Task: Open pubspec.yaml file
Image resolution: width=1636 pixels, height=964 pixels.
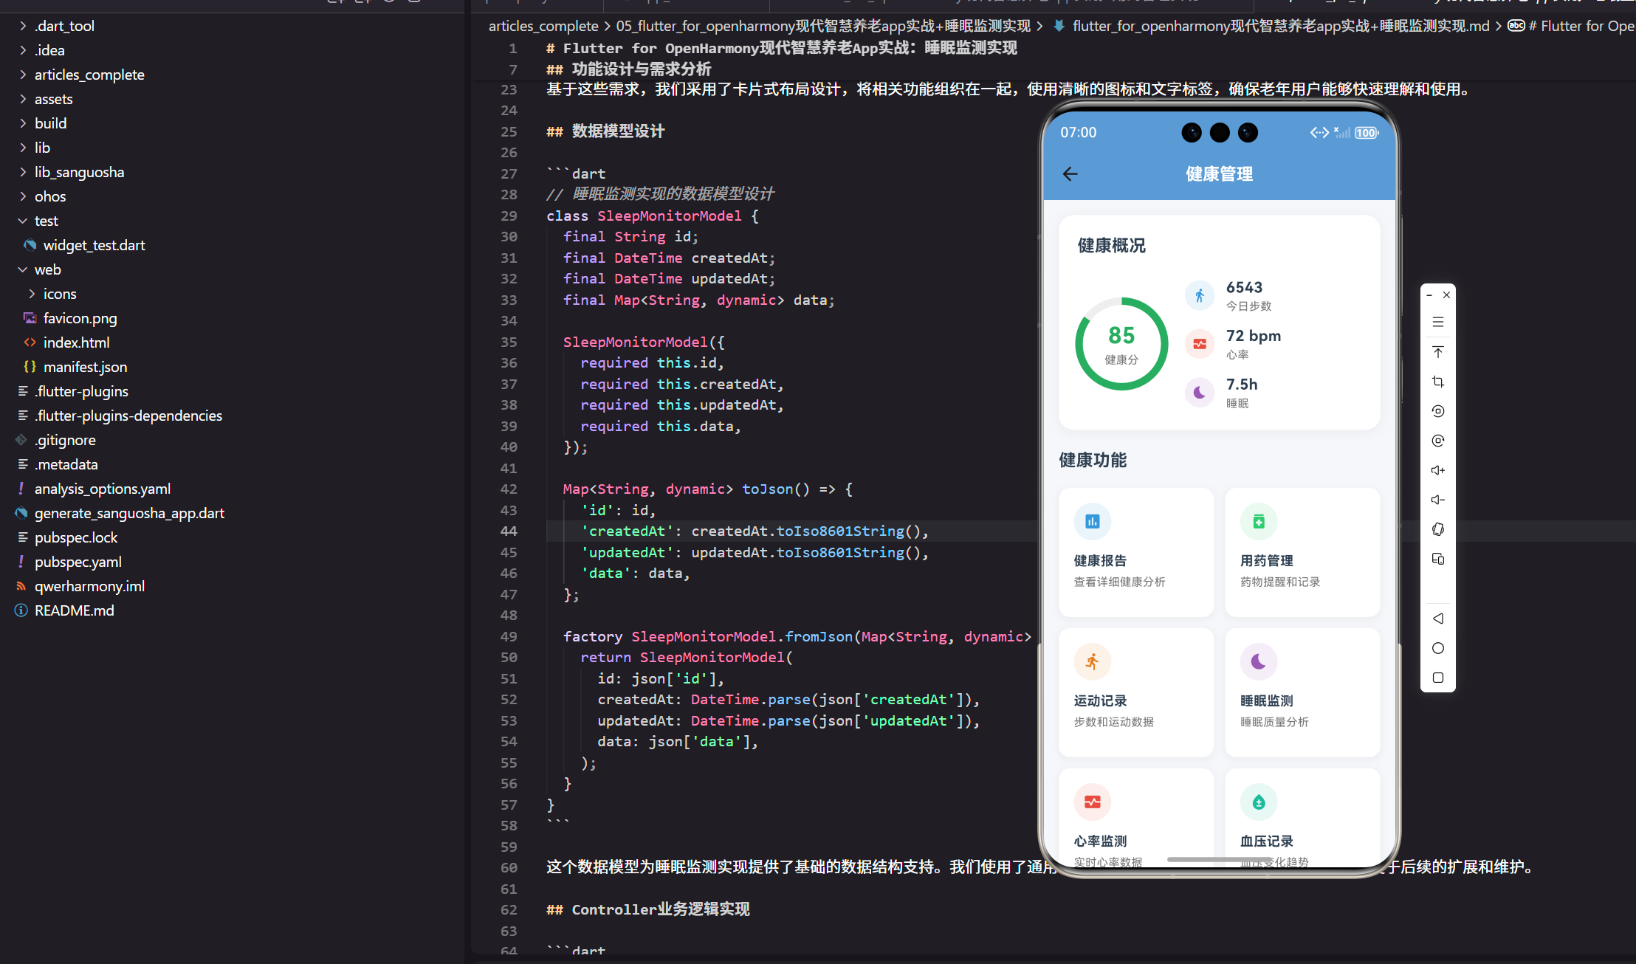Action: pyautogui.click(x=78, y=562)
